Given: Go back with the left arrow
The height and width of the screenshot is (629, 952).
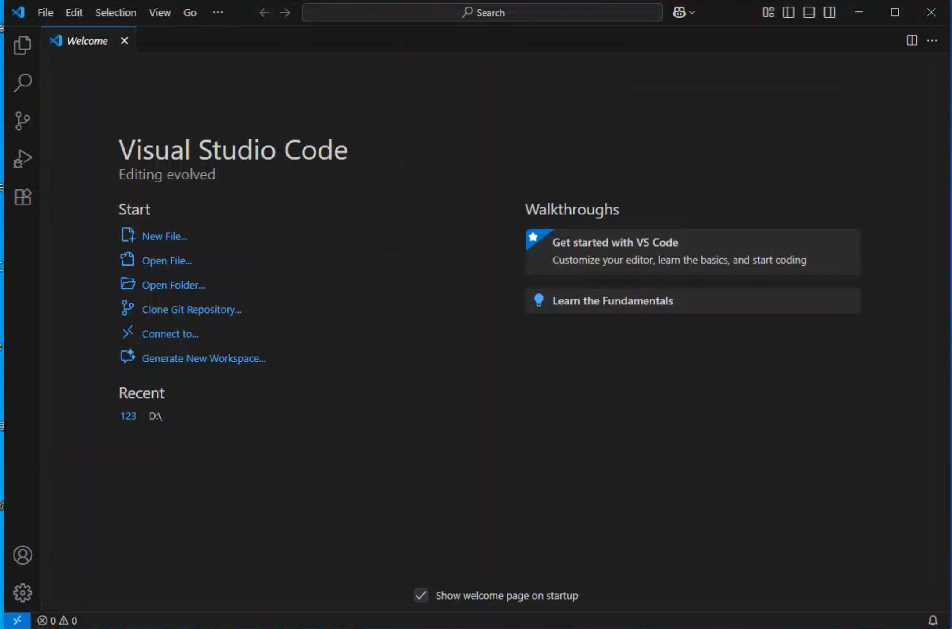Looking at the screenshot, I should point(264,12).
